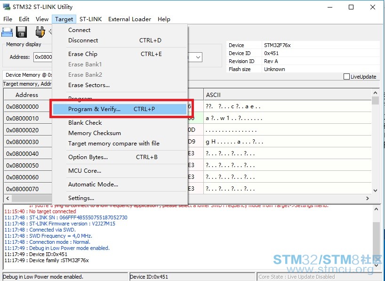Maximize the ST-LINK Utility window
Viewport: 385px width, 281px height.
[351, 7]
